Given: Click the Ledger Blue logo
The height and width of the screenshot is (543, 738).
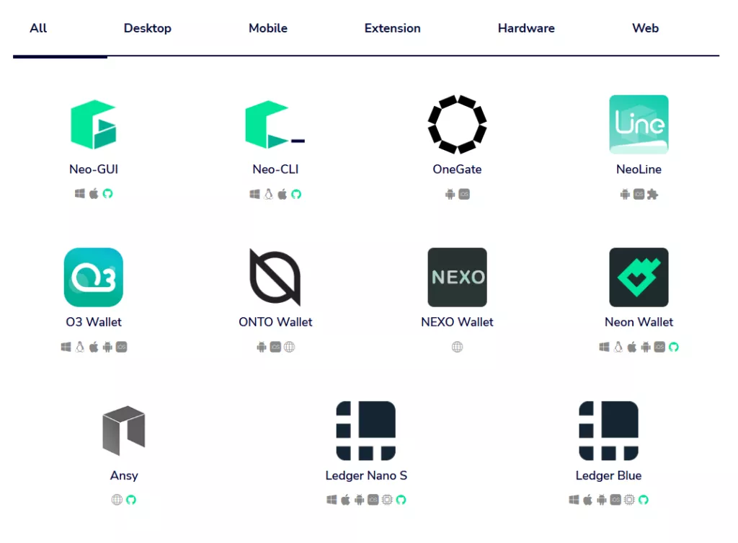Looking at the screenshot, I should point(608,431).
